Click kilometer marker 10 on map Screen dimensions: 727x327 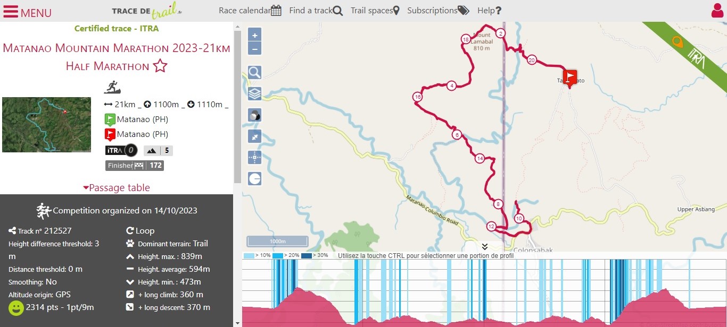(x=519, y=218)
